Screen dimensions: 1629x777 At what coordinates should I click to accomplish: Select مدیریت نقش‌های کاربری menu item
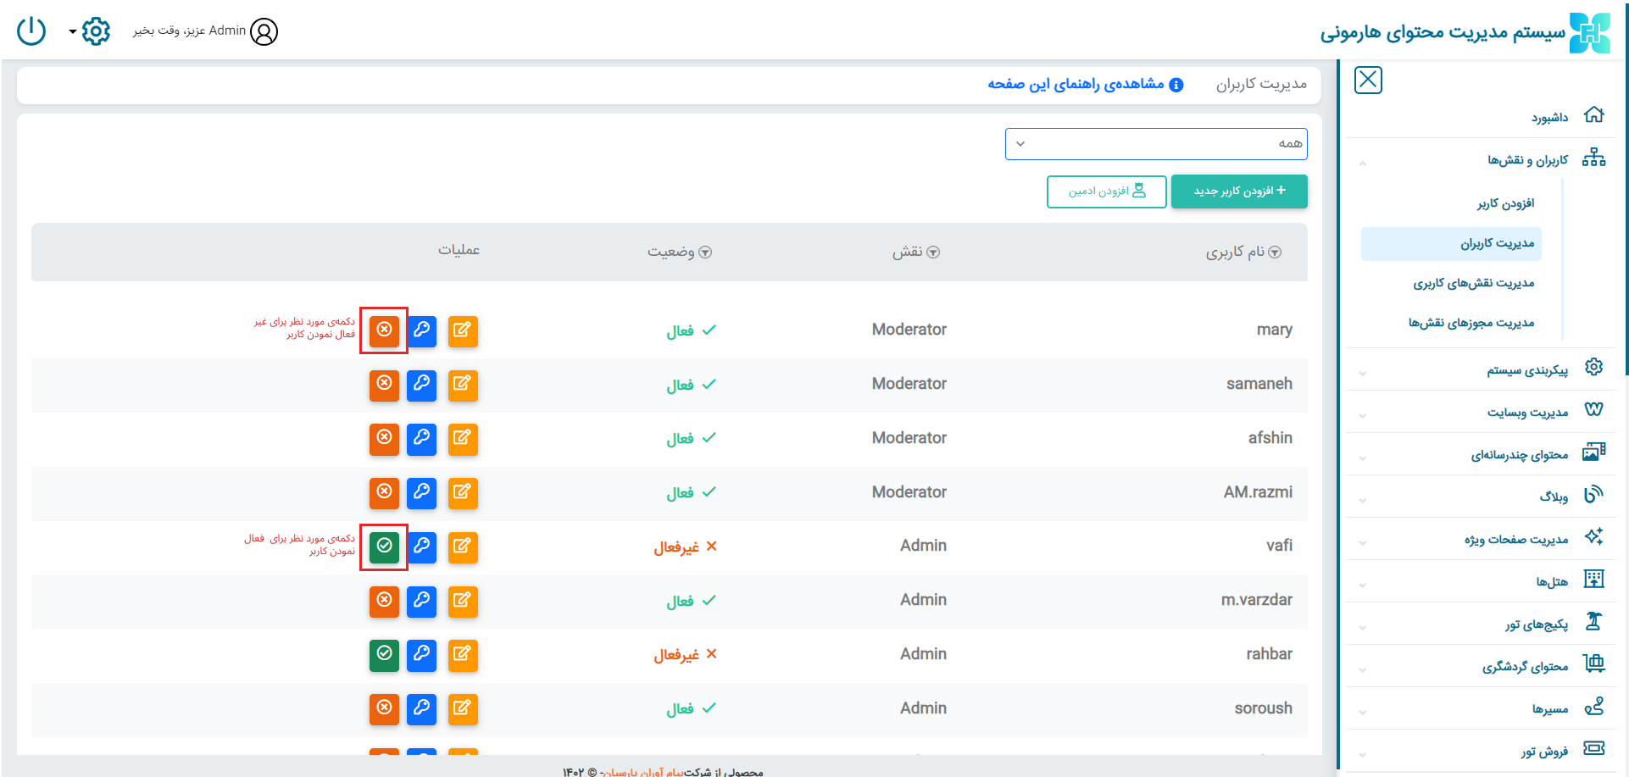(x=1473, y=283)
